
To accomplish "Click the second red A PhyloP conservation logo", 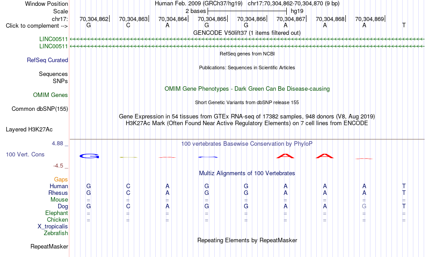I will pyautogui.click(x=325, y=156).
